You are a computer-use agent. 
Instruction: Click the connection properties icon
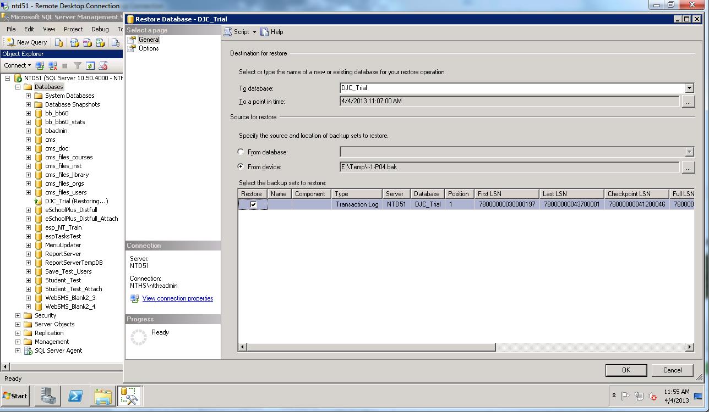tap(134, 298)
